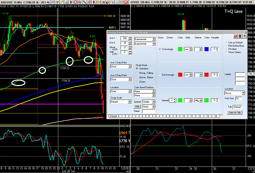Click the blue and red bands icon
255x173 pixels.
(x=53, y=2)
